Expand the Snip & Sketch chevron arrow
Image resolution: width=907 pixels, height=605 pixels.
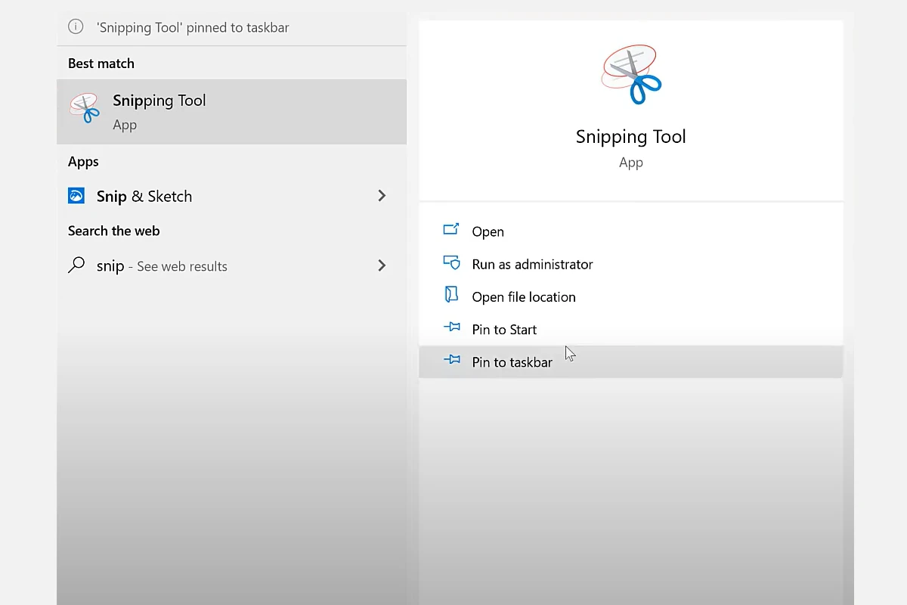point(382,196)
